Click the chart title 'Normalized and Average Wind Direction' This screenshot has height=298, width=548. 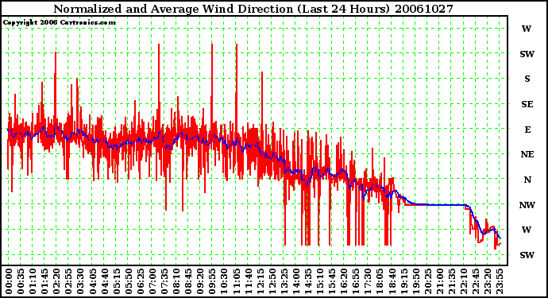pos(173,9)
